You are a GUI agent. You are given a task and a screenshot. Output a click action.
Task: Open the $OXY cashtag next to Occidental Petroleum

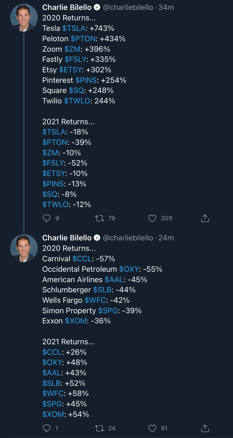[x=129, y=269]
